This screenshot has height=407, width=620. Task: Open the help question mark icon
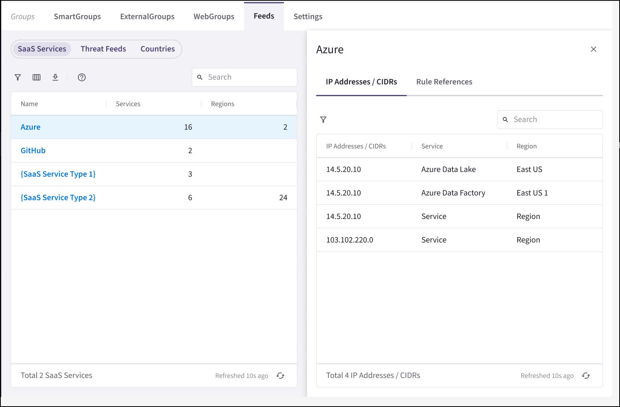81,77
